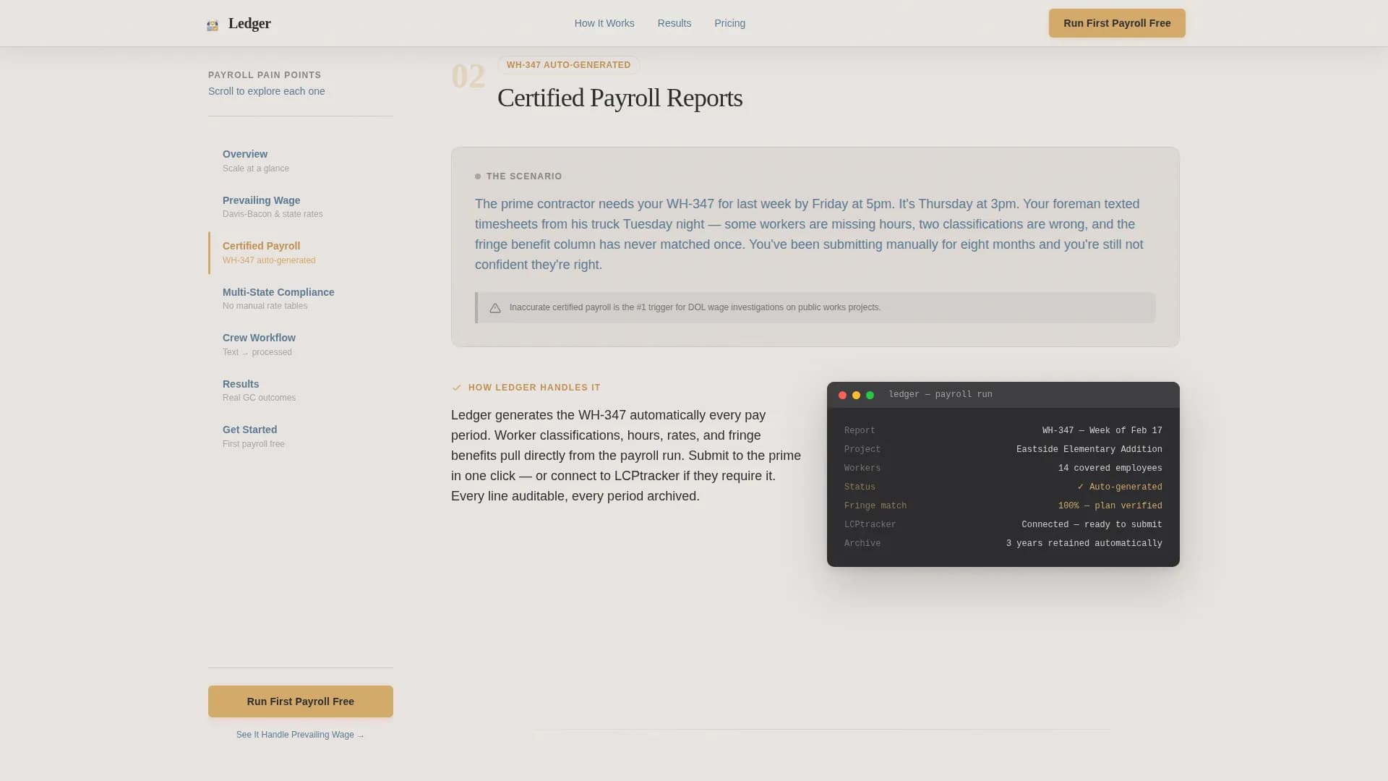Screen dimensions: 1388x781
Task: Open the Results nav link
Action: (674, 23)
